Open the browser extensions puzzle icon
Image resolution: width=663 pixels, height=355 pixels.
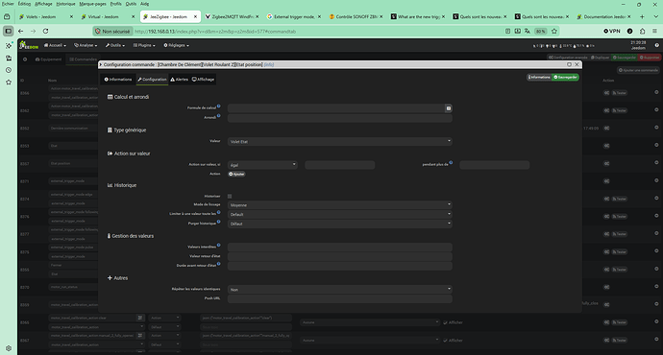click(642, 32)
